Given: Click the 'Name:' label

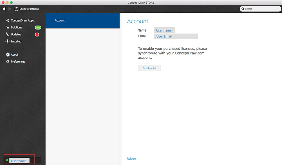Looking at the screenshot, I should [142, 30].
